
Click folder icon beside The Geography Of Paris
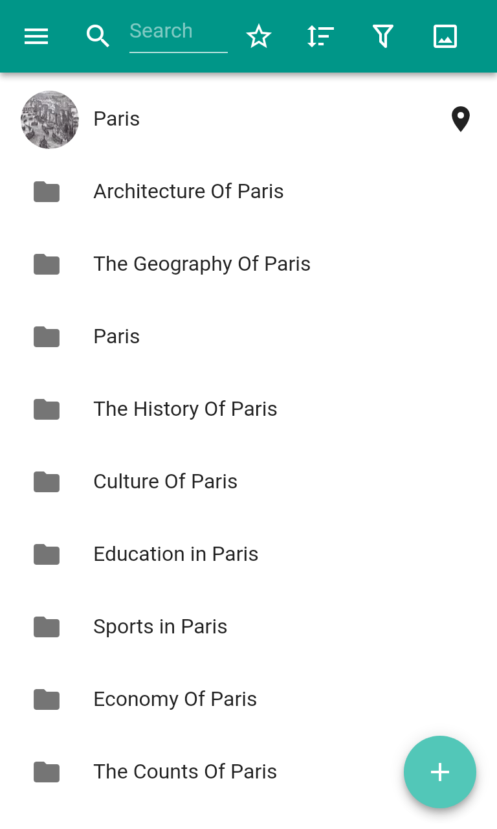click(x=47, y=264)
